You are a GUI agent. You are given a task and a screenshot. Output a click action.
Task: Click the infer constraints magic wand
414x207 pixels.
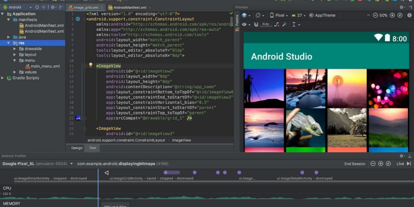click(x=285, y=24)
